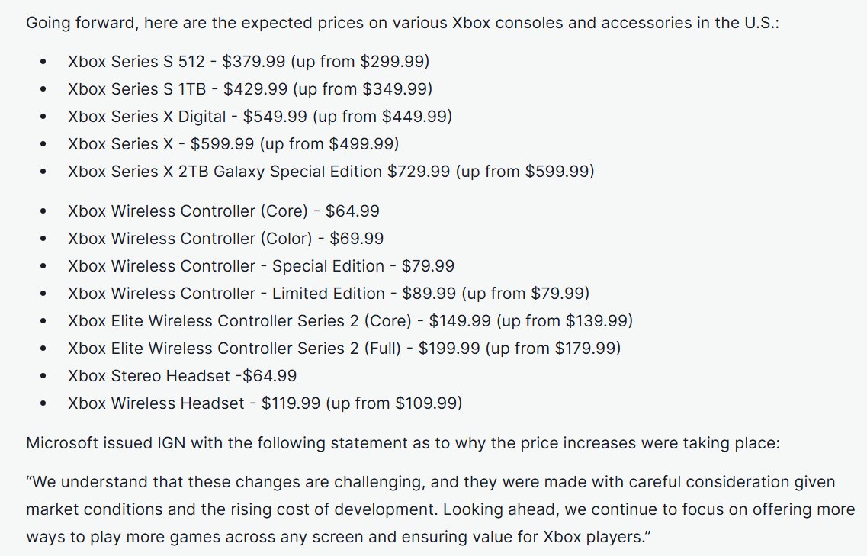Screen dimensions: 867x556
Task: Click the Xbox Series S 1TB list item
Action: (250, 89)
